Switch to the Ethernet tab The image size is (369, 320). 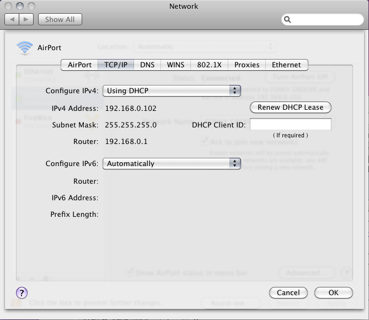click(x=286, y=65)
